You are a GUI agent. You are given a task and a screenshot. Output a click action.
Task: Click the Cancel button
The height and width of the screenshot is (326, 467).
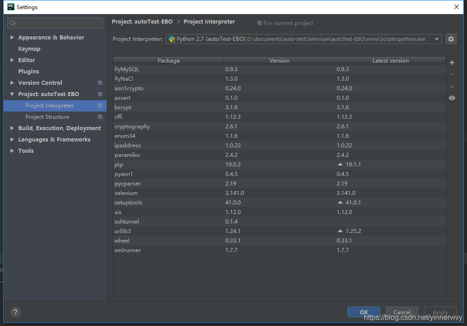click(402, 312)
